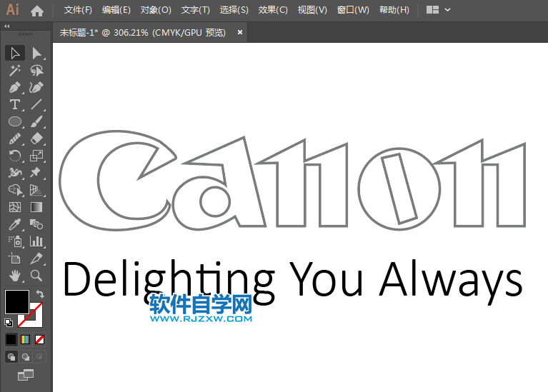Open the arrange documents layout icon

point(432,10)
